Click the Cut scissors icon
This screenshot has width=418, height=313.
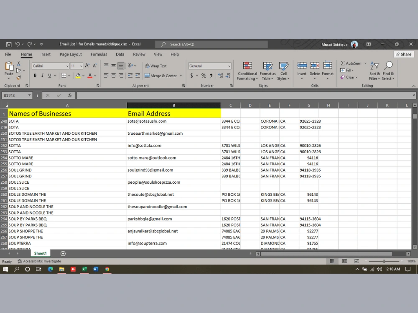click(19, 63)
